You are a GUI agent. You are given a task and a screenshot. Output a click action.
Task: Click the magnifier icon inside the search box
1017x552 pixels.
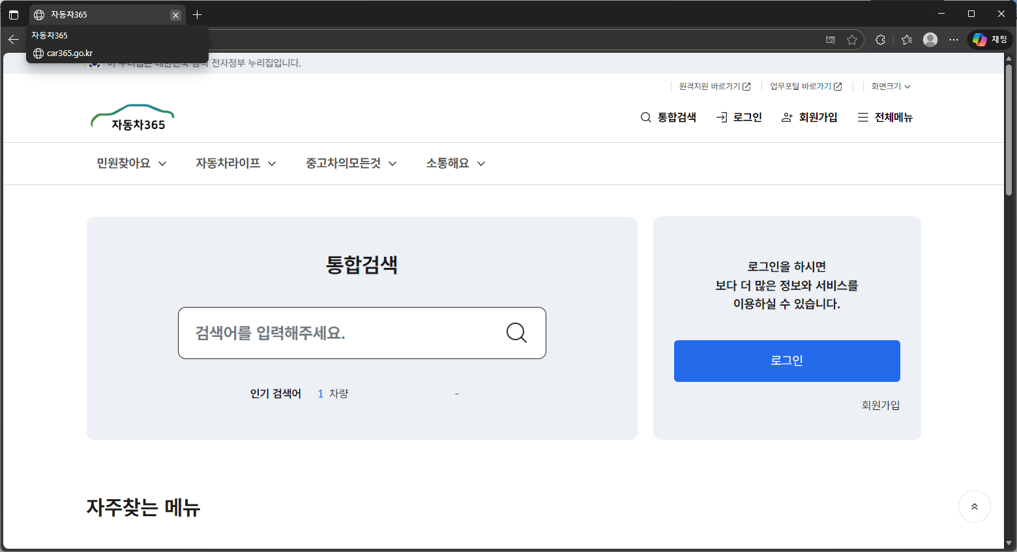(516, 333)
